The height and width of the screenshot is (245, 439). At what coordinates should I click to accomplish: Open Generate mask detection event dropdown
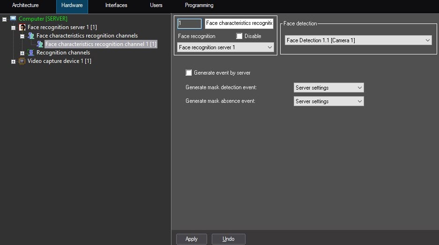[329, 88]
